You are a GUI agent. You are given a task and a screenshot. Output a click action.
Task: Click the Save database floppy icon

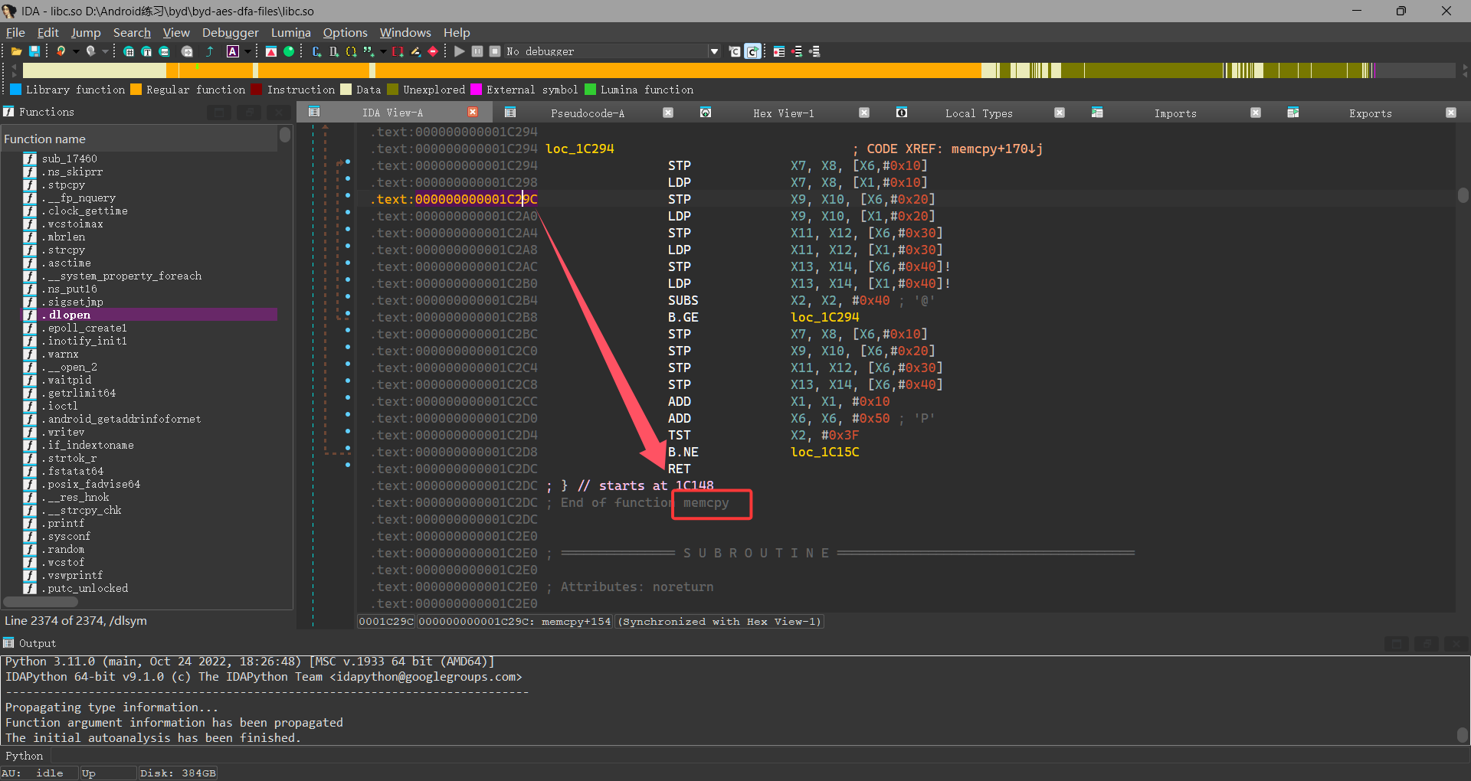(34, 51)
